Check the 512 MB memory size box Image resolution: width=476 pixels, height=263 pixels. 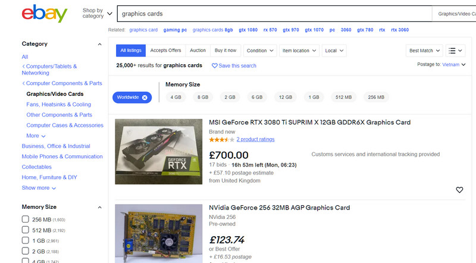[26, 230]
